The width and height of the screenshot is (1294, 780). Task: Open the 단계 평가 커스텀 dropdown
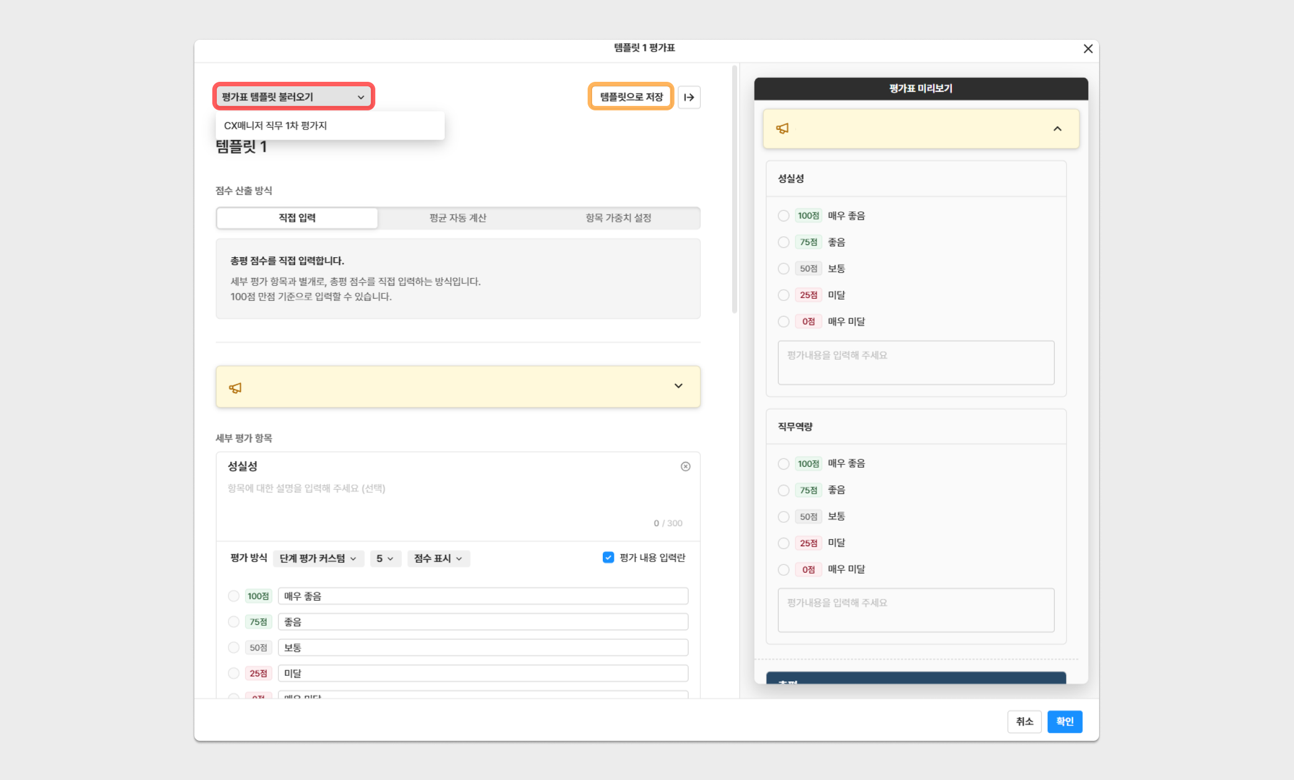(x=318, y=558)
